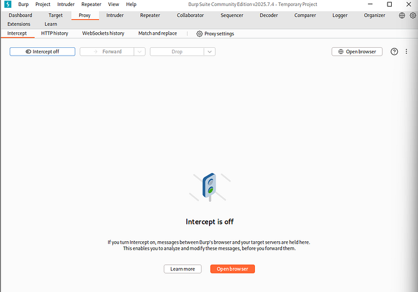Select the Intercept sub-tab
Screen dimensions: 418x292
point(17,33)
